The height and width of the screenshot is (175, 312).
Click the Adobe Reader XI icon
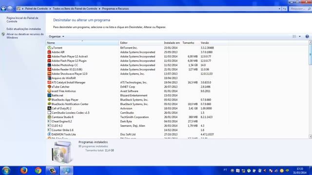coord(49,70)
